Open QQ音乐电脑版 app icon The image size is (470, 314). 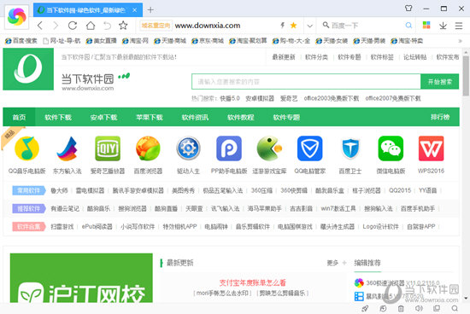(27, 148)
